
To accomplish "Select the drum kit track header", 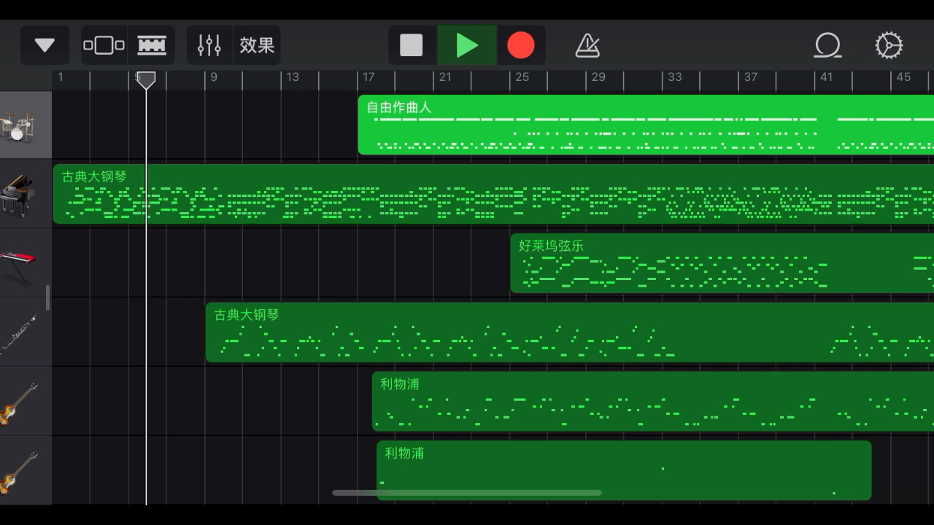I will point(26,125).
